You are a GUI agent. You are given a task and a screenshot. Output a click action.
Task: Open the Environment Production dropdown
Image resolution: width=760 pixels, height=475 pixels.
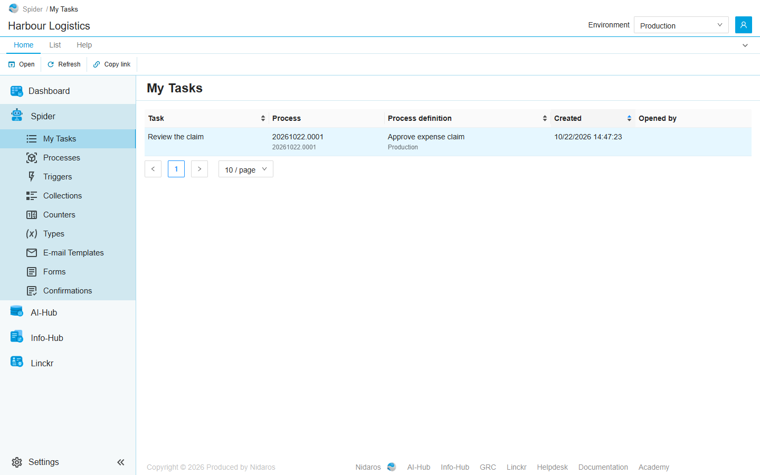[x=681, y=25]
